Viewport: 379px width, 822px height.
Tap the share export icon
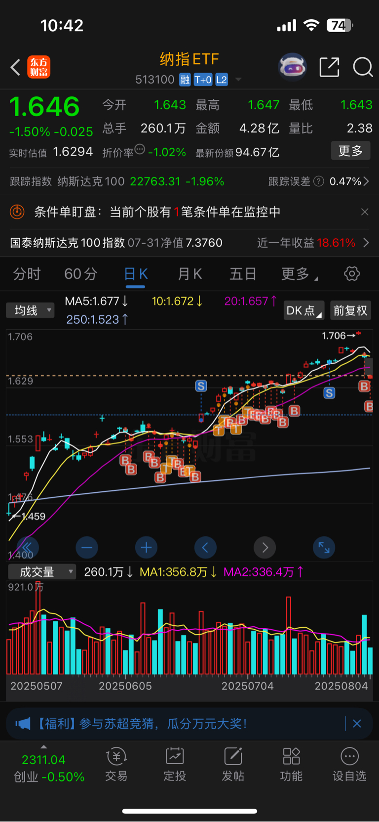tap(329, 67)
